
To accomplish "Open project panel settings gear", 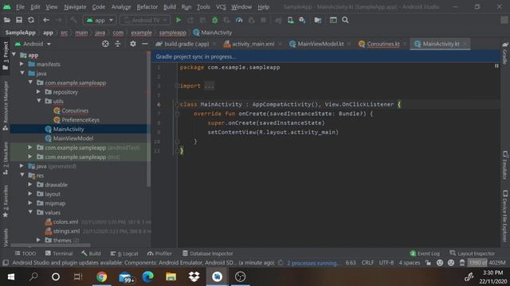I will (133, 44).
